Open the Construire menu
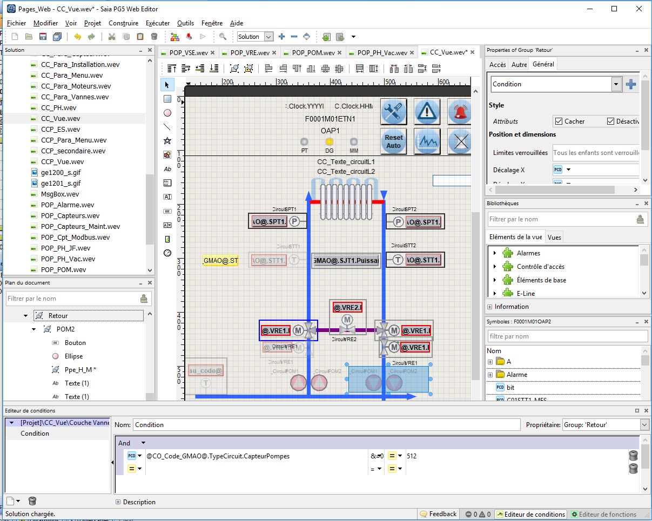This screenshot has width=652, height=521. pyautogui.click(x=123, y=23)
